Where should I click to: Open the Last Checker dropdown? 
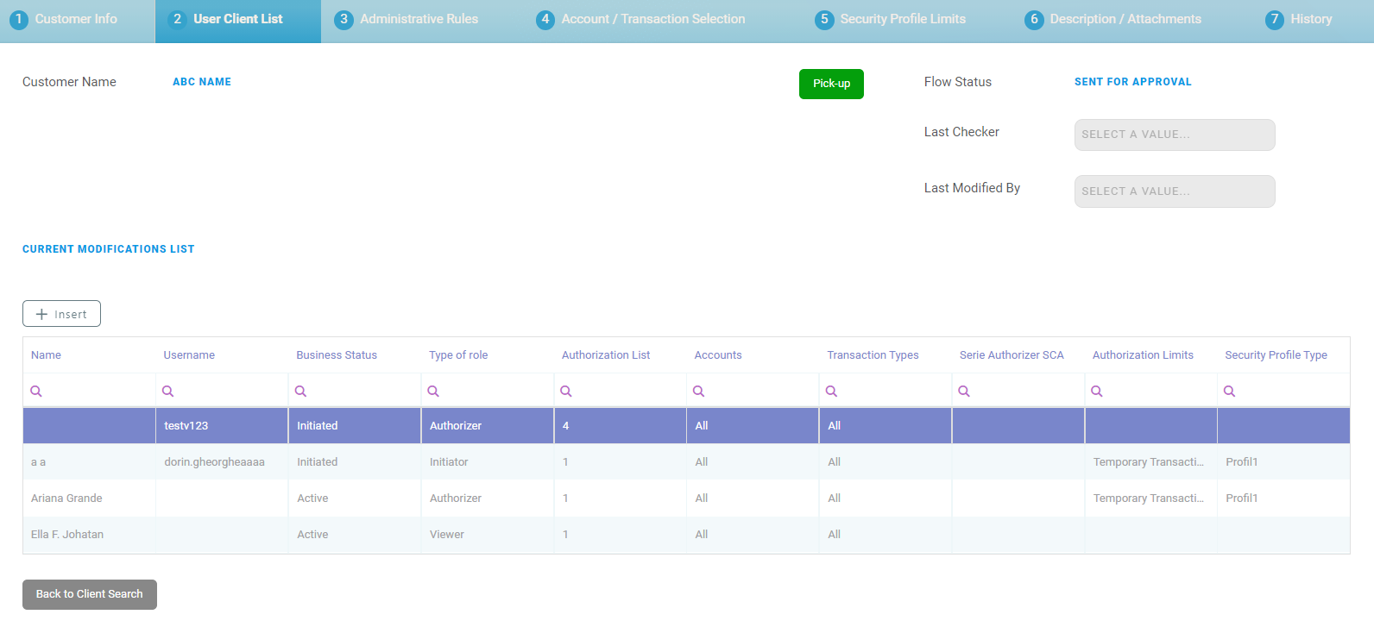click(1174, 135)
